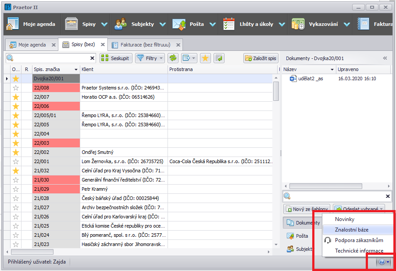Viewport: 396px width, 271px height.
Task: Click the Založit spis button
Action: pos(261,58)
